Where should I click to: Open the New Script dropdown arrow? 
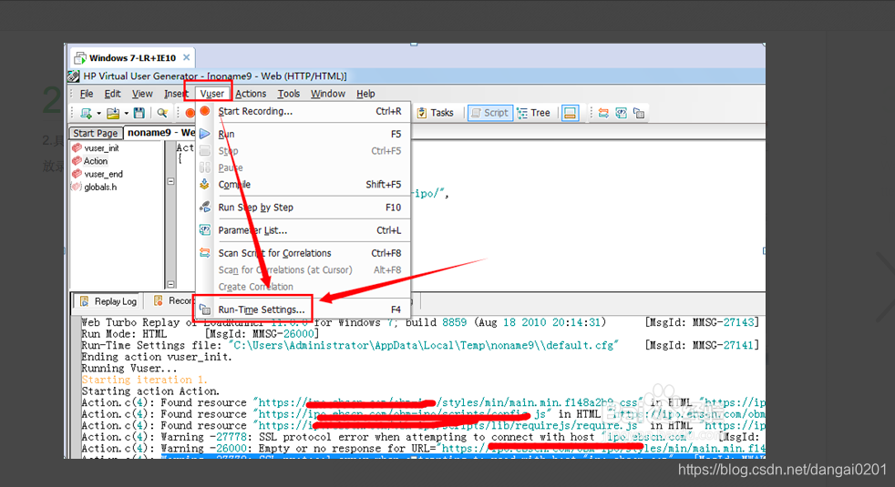tap(98, 114)
